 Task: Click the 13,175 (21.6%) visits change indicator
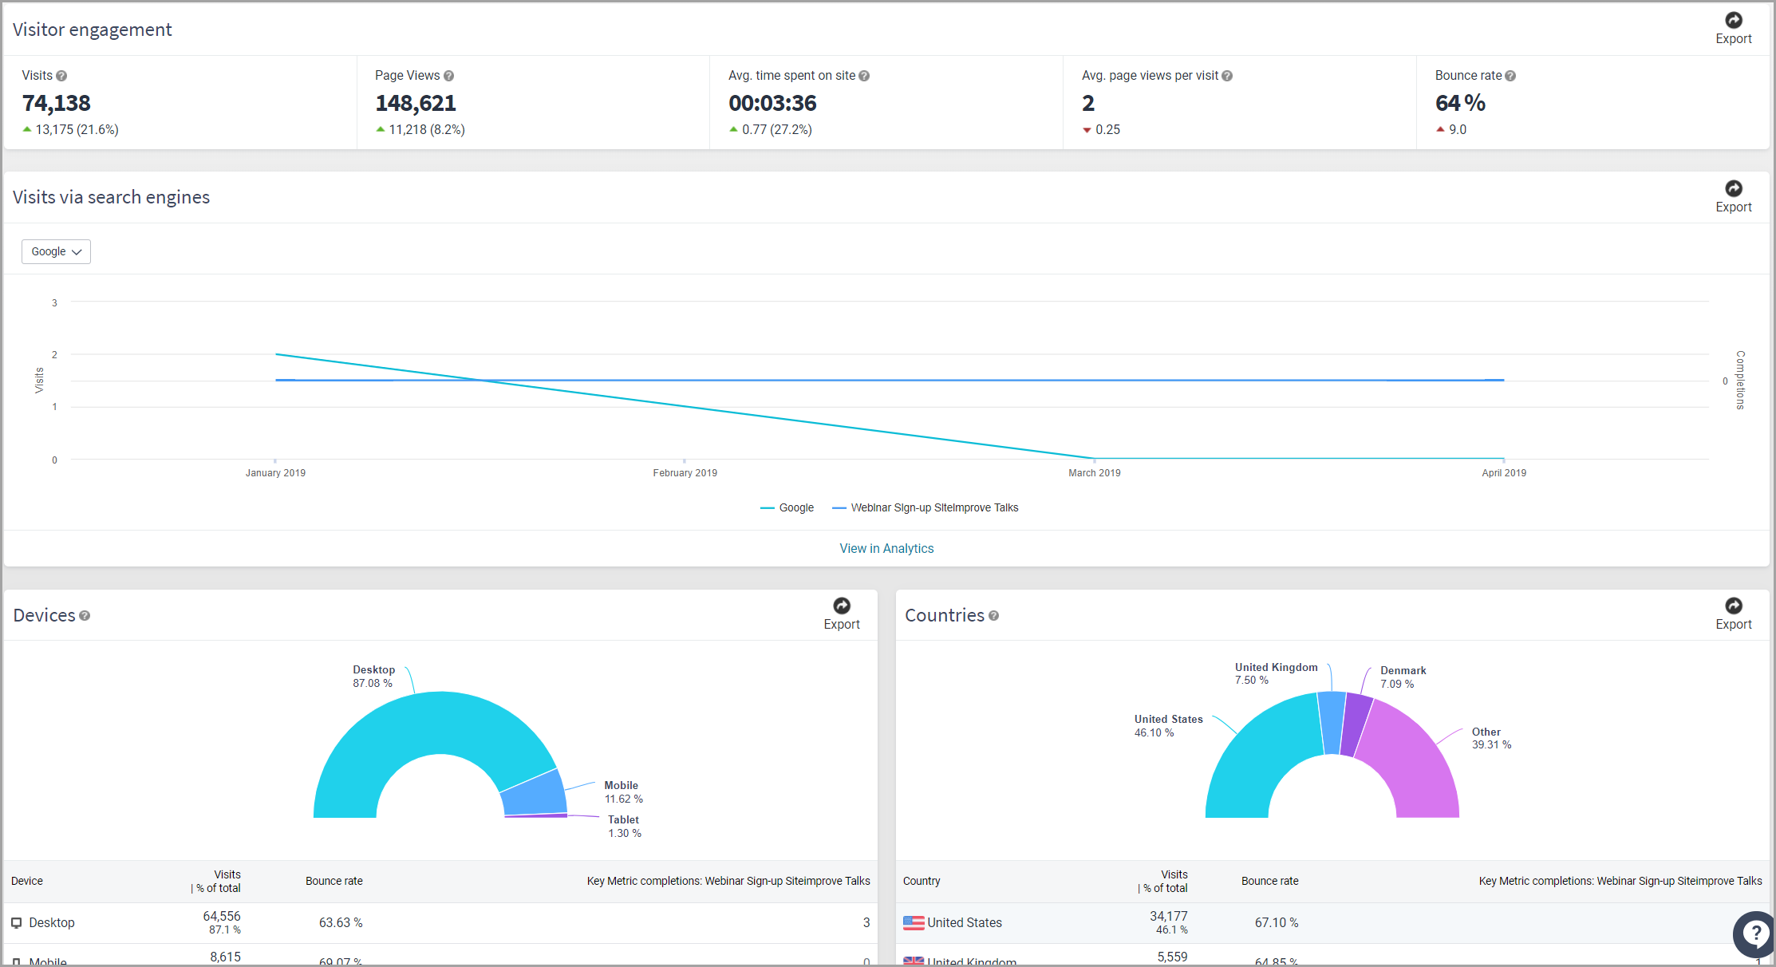coord(70,129)
